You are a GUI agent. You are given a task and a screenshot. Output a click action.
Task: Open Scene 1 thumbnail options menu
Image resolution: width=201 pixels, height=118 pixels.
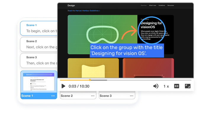[53, 96]
